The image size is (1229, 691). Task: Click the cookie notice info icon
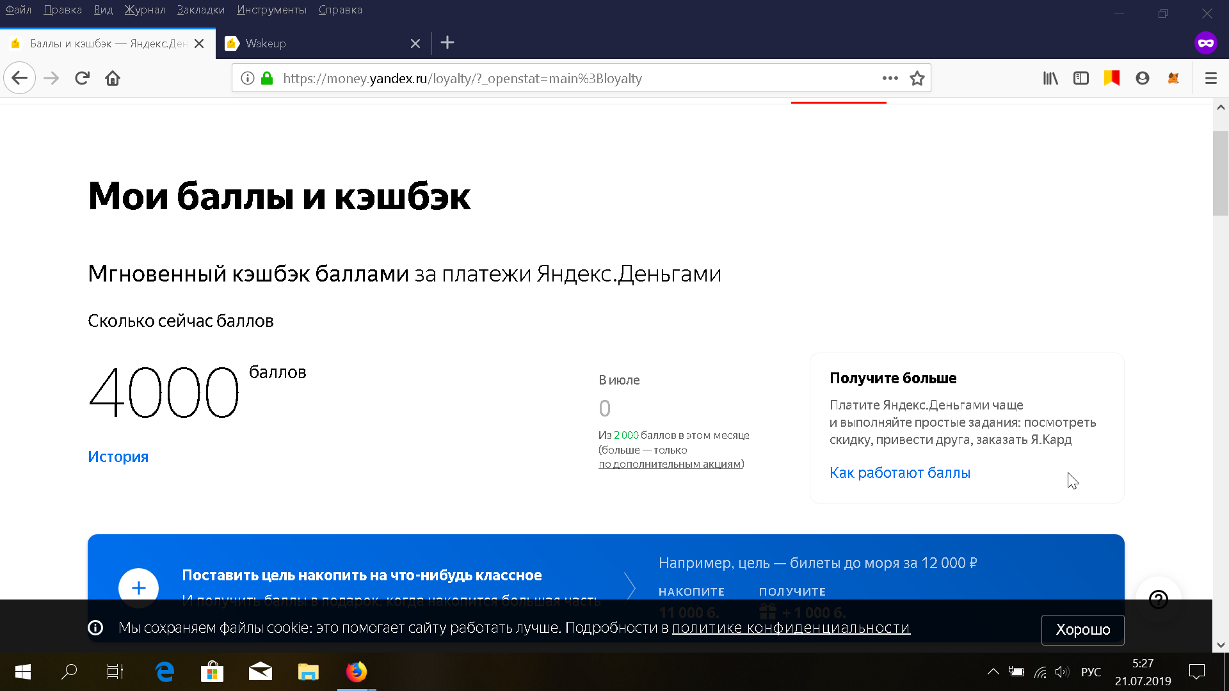coord(95,628)
